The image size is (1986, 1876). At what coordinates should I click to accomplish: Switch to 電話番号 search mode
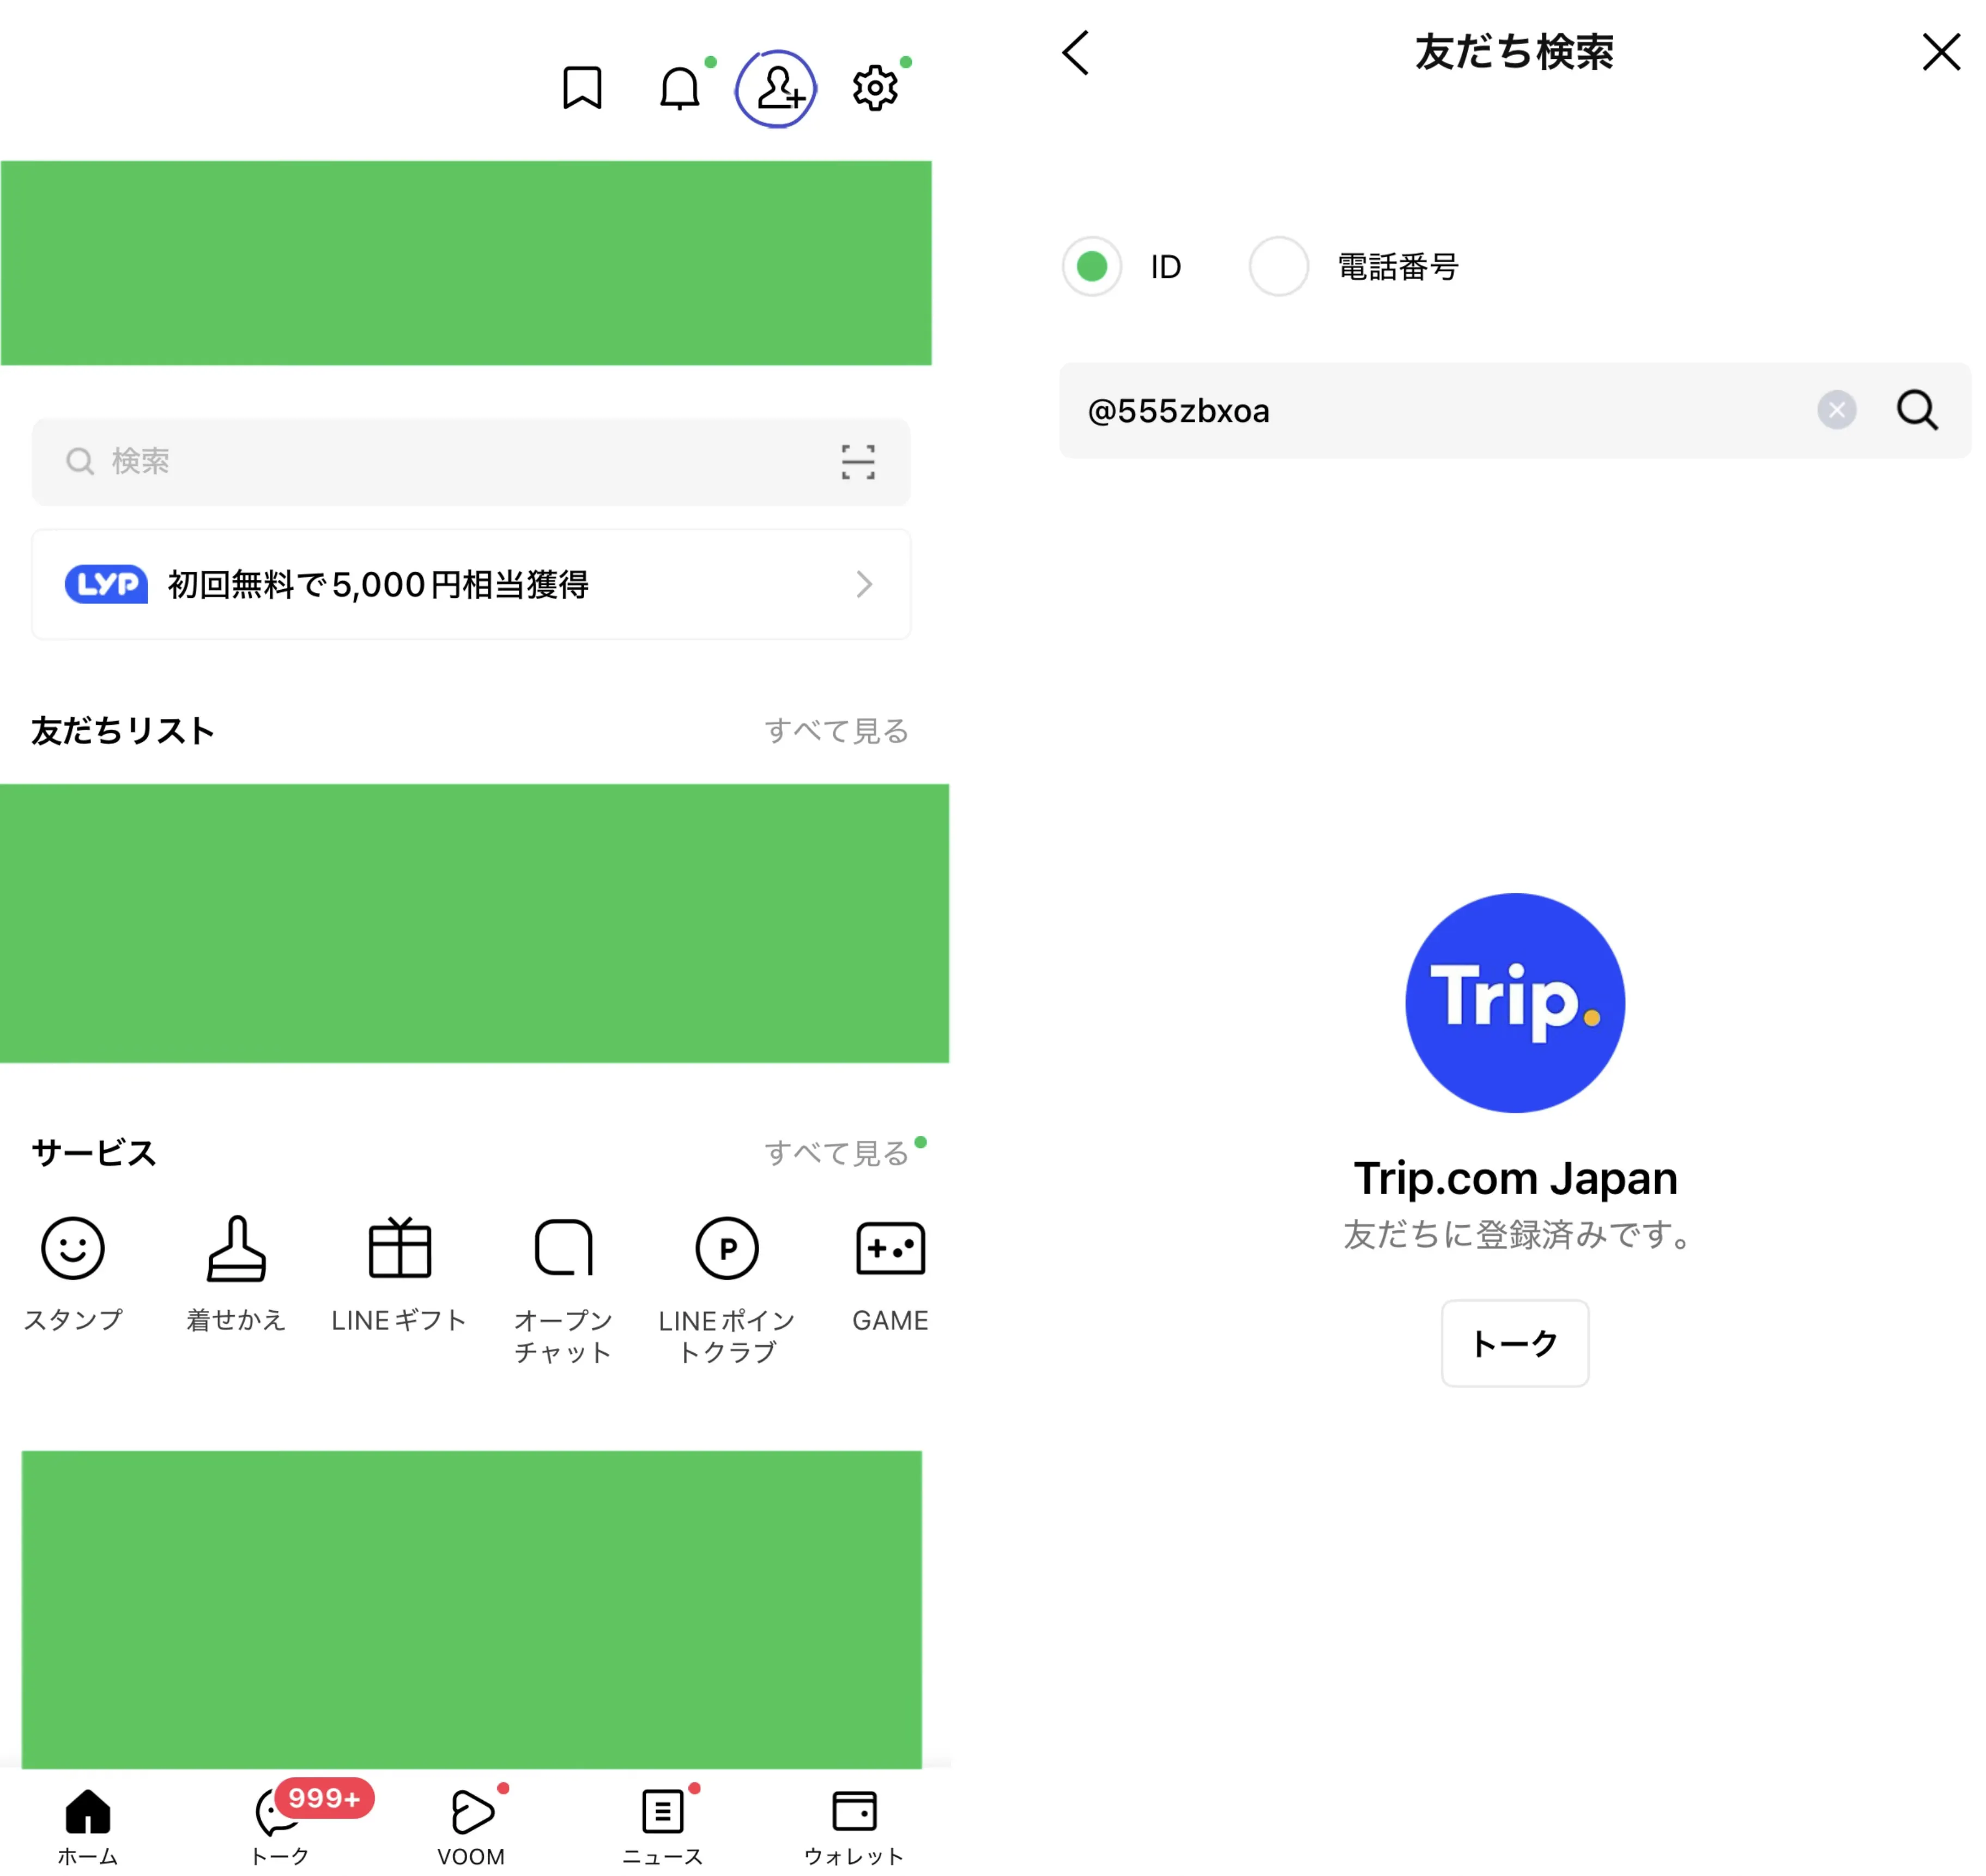pos(1278,266)
